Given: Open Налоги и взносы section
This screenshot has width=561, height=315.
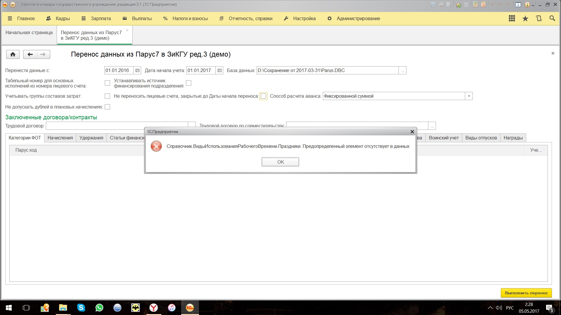Looking at the screenshot, I should click(x=185, y=18).
